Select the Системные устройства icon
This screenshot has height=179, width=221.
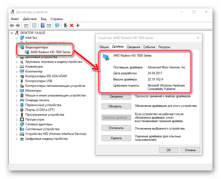click(x=22, y=129)
